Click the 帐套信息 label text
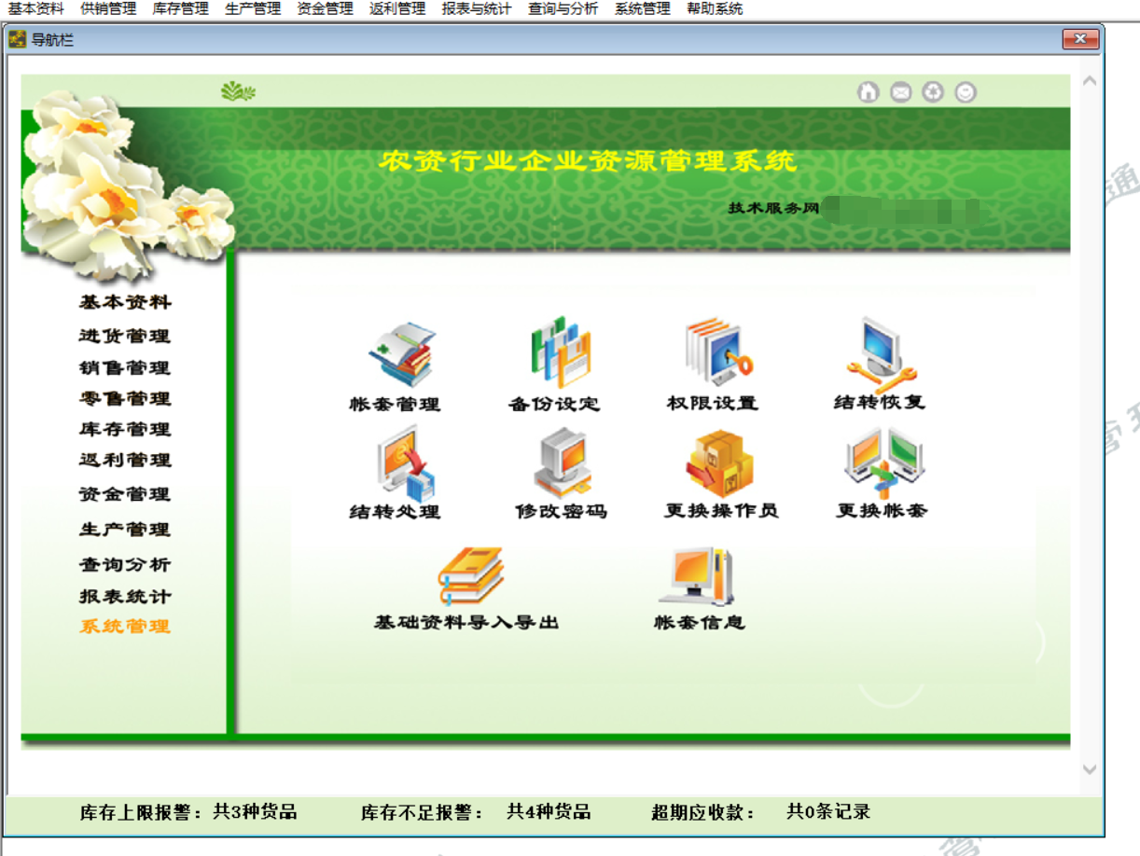This screenshot has width=1140, height=856. coord(700,622)
